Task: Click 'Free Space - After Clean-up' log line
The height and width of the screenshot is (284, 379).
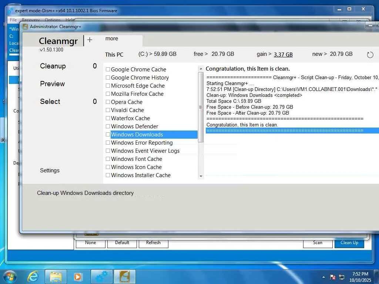Action: pyautogui.click(x=248, y=113)
